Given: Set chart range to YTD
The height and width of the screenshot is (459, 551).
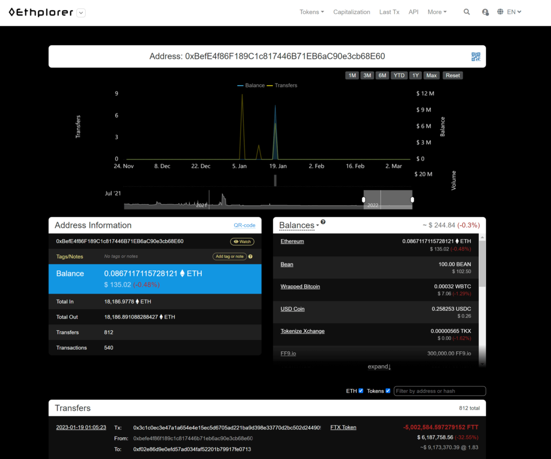Looking at the screenshot, I should click(x=399, y=75).
